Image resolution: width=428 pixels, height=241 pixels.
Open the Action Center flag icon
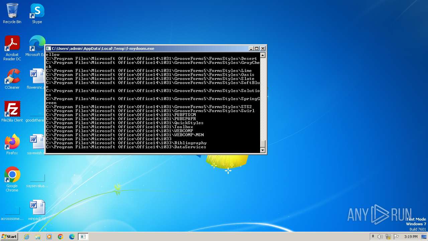coord(396,237)
